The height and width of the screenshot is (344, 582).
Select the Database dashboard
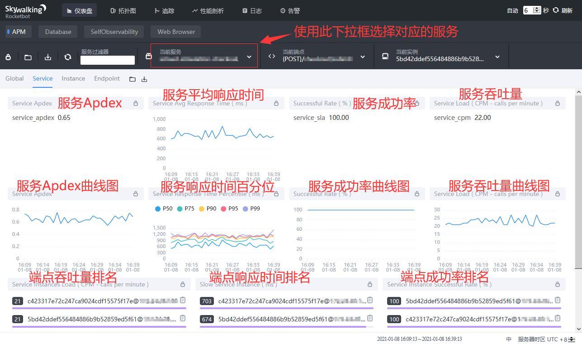pos(58,31)
